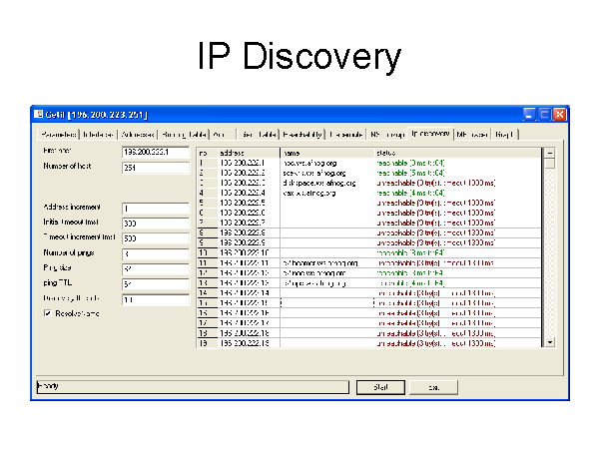Click the First host input field
Image resolution: width=599 pixels, height=449 pixels.
pyautogui.click(x=155, y=152)
